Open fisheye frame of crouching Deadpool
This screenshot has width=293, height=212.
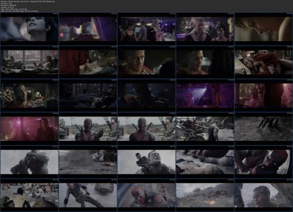[x=146, y=195]
